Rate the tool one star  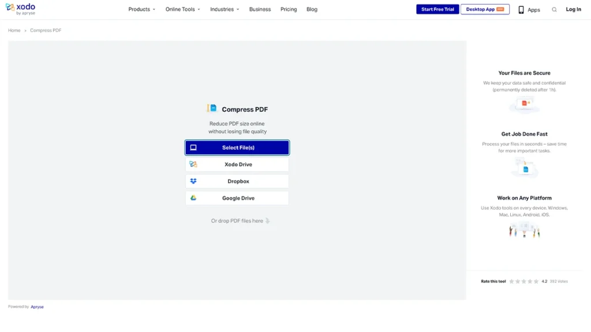511,281
